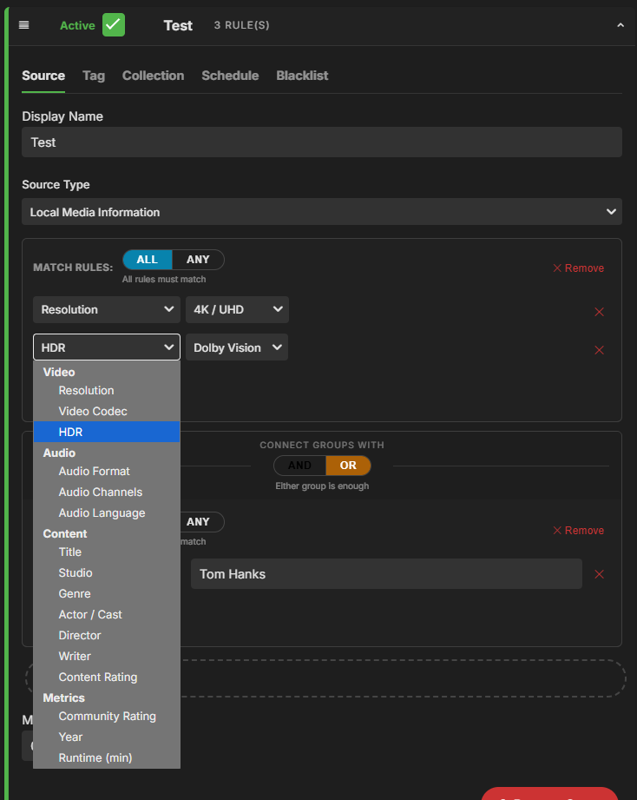Connect groups with AND
Image resolution: width=637 pixels, height=800 pixels.
[299, 466]
